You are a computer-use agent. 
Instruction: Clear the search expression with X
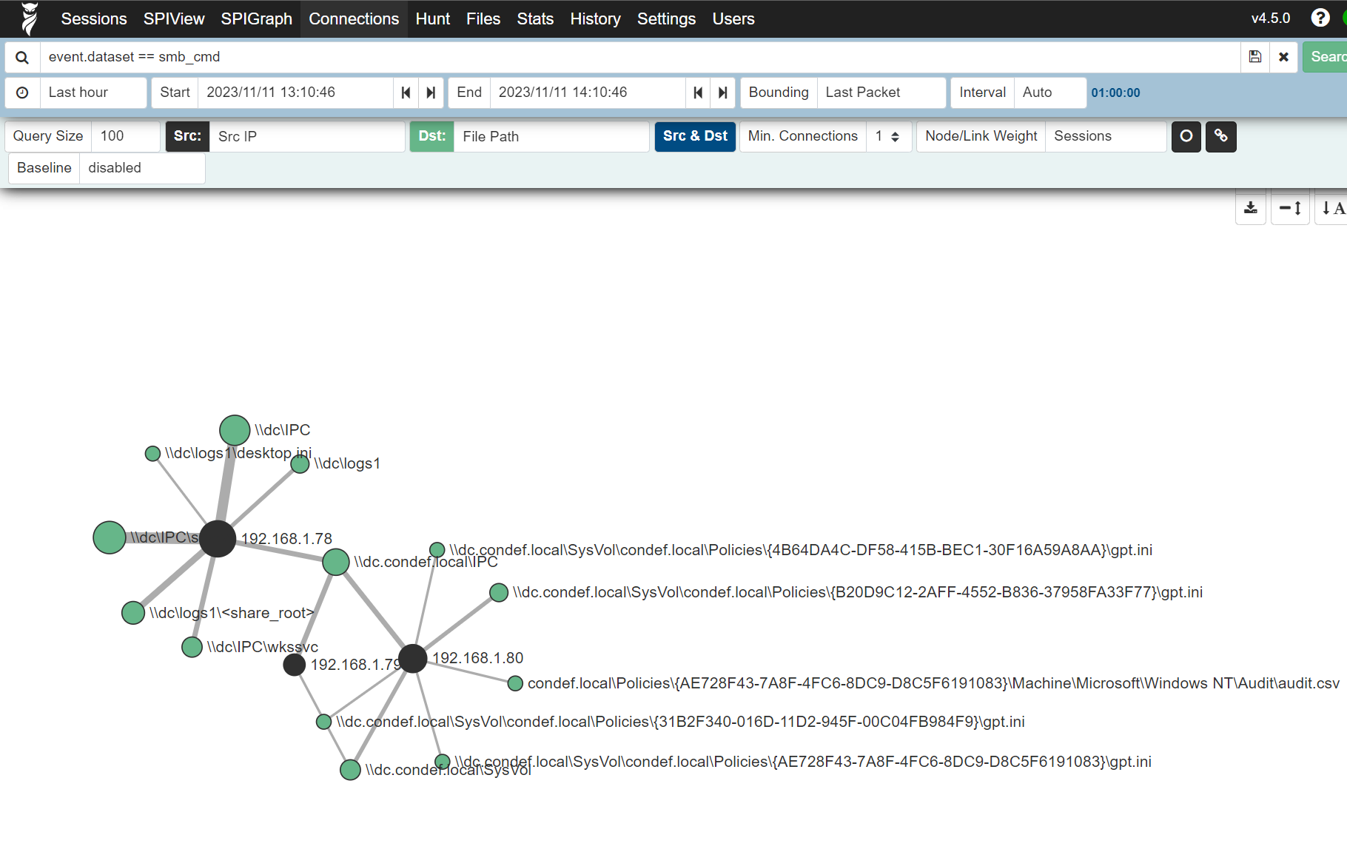coord(1283,57)
